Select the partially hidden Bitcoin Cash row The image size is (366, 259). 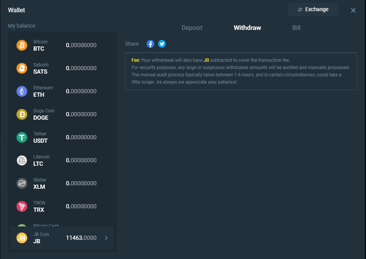pos(46,225)
